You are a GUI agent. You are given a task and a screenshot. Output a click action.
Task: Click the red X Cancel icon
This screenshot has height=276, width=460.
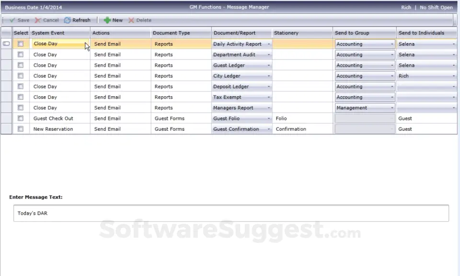[x=37, y=20]
